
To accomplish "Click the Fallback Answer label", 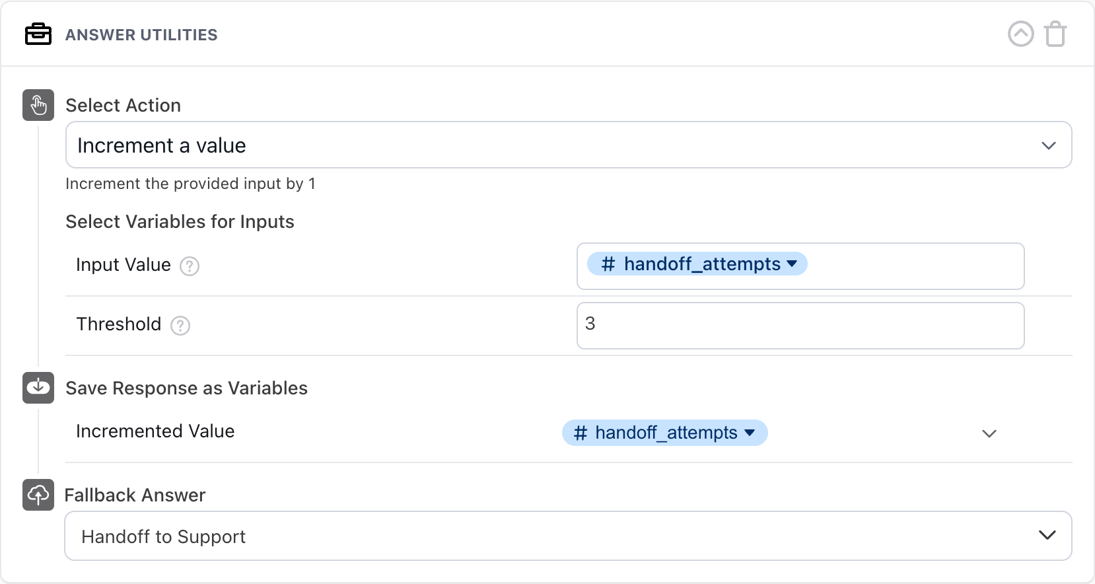I will tap(135, 495).
